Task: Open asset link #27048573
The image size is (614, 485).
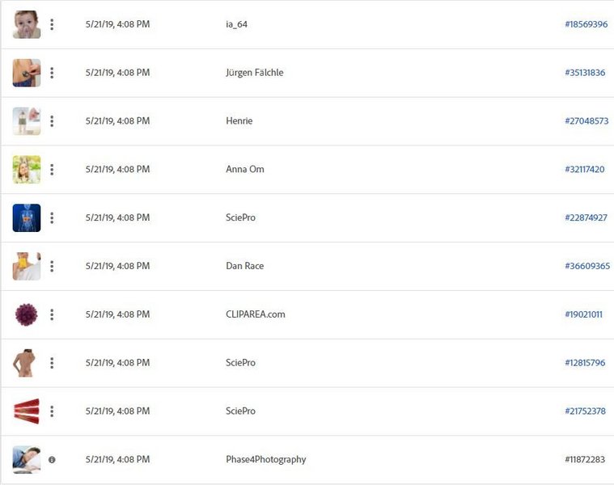Action: coord(586,121)
